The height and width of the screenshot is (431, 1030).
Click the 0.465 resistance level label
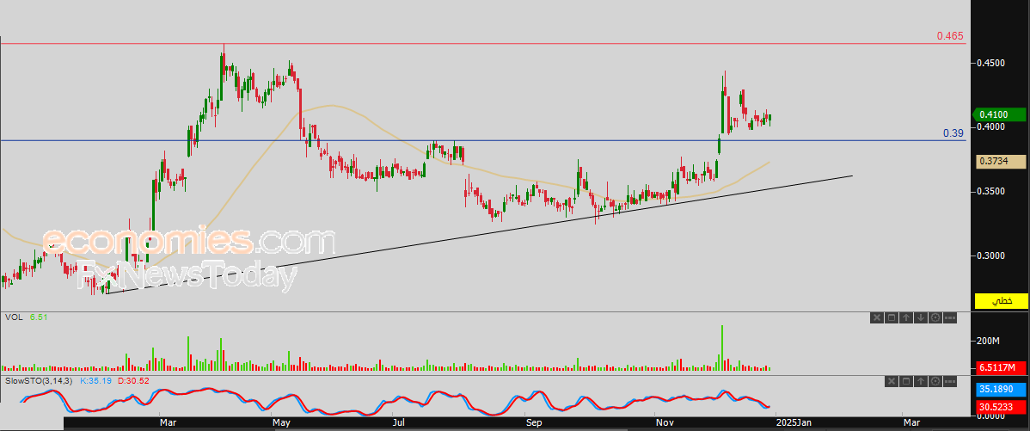(951, 36)
